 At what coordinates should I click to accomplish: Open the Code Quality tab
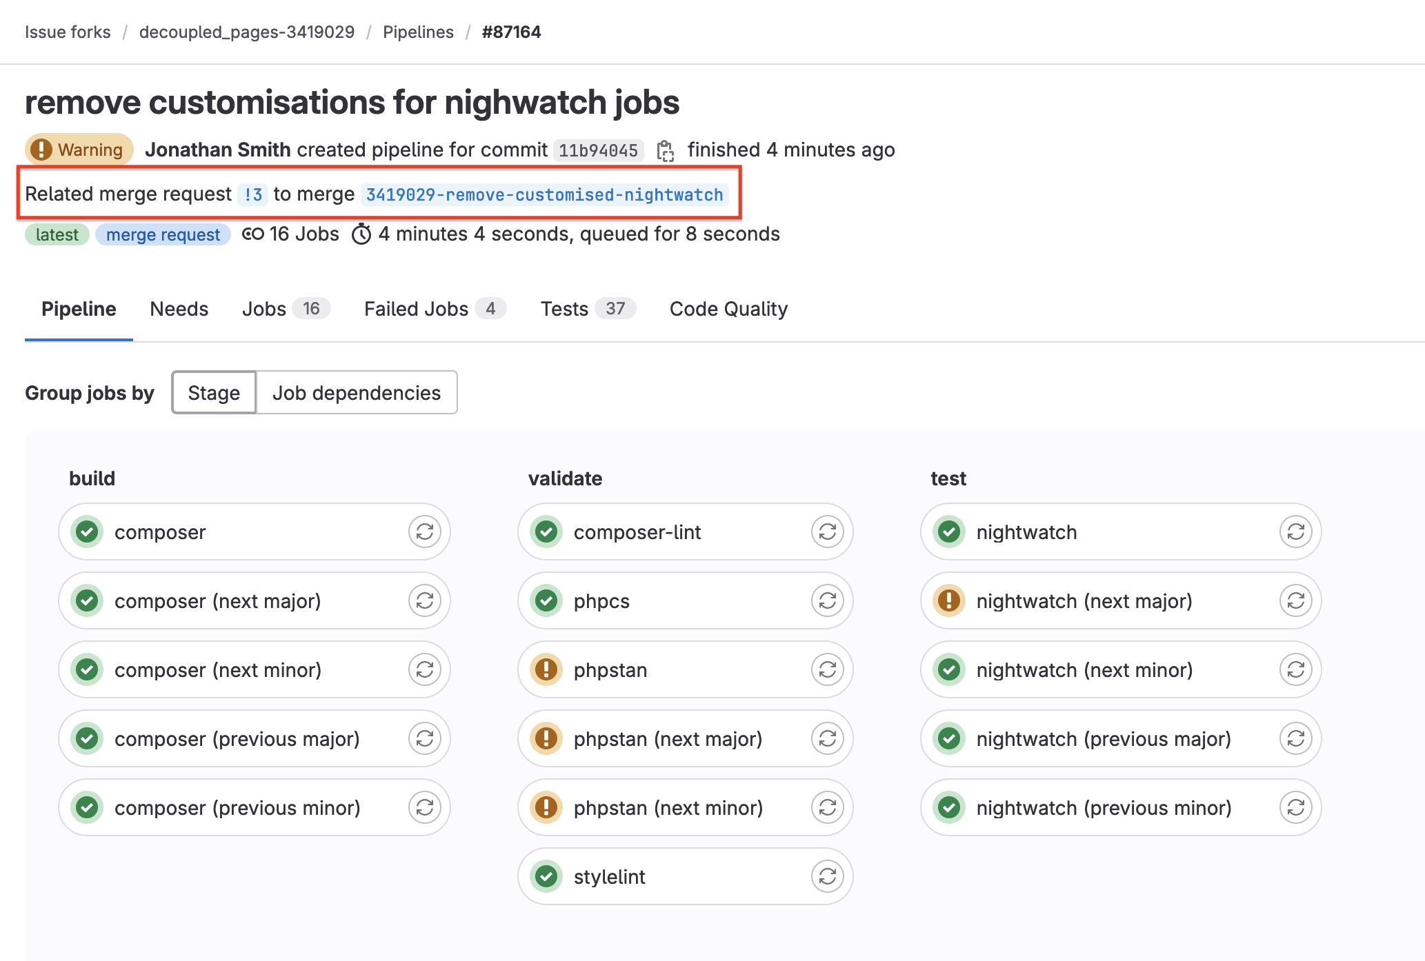coord(728,309)
